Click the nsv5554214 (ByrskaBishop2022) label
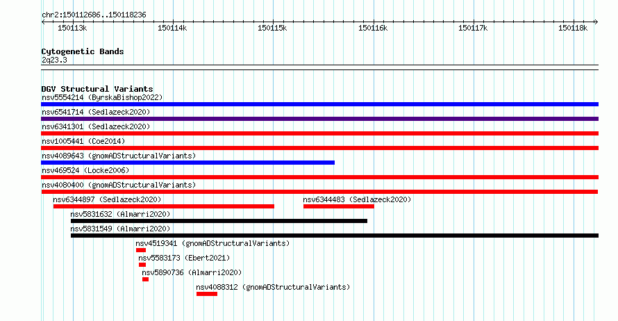 102,97
